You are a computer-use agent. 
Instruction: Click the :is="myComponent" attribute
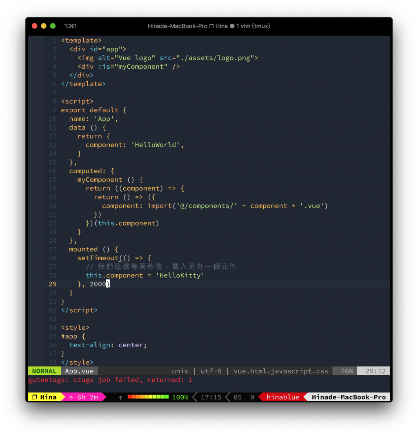click(x=133, y=67)
